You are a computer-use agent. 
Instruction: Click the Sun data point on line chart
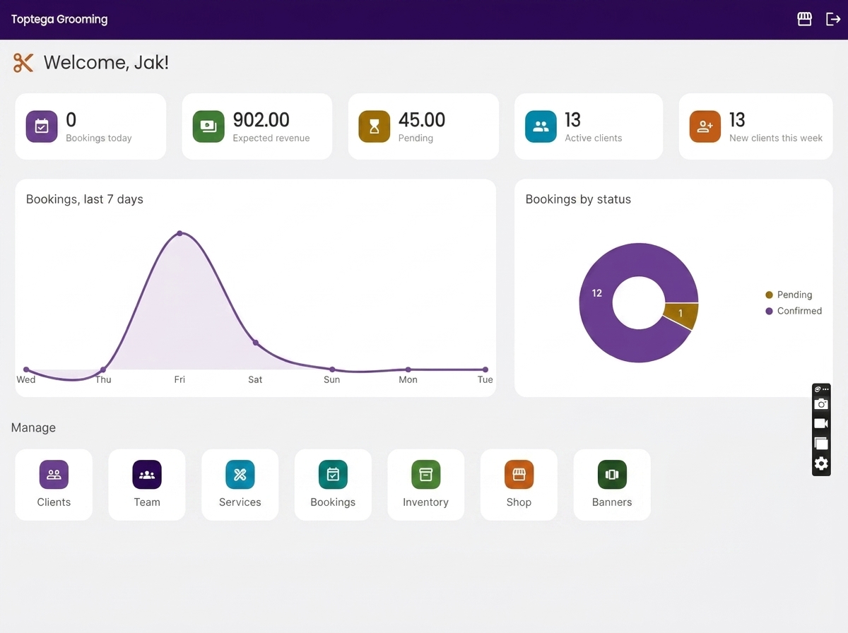tap(332, 369)
